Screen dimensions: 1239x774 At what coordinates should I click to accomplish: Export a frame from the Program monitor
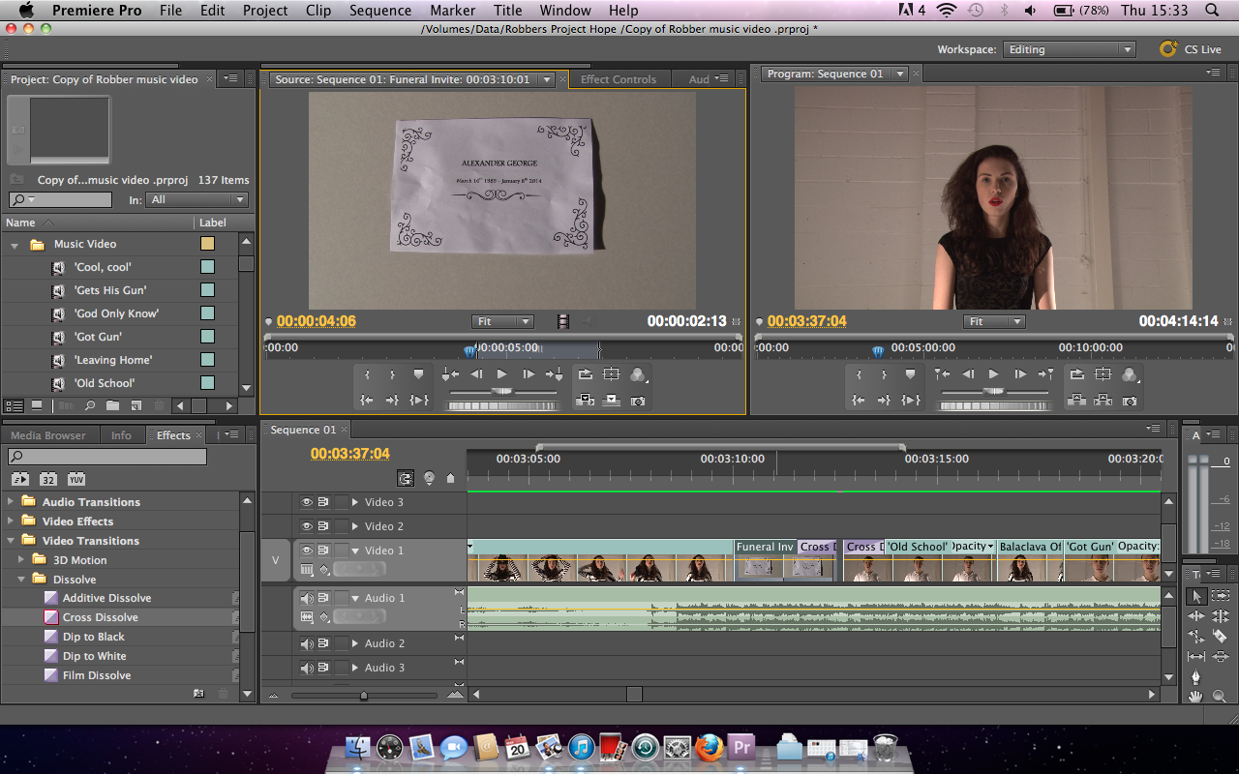(x=1130, y=401)
